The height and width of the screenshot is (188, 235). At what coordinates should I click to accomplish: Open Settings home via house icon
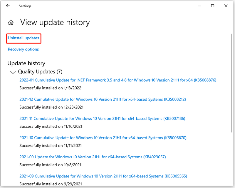(11, 22)
